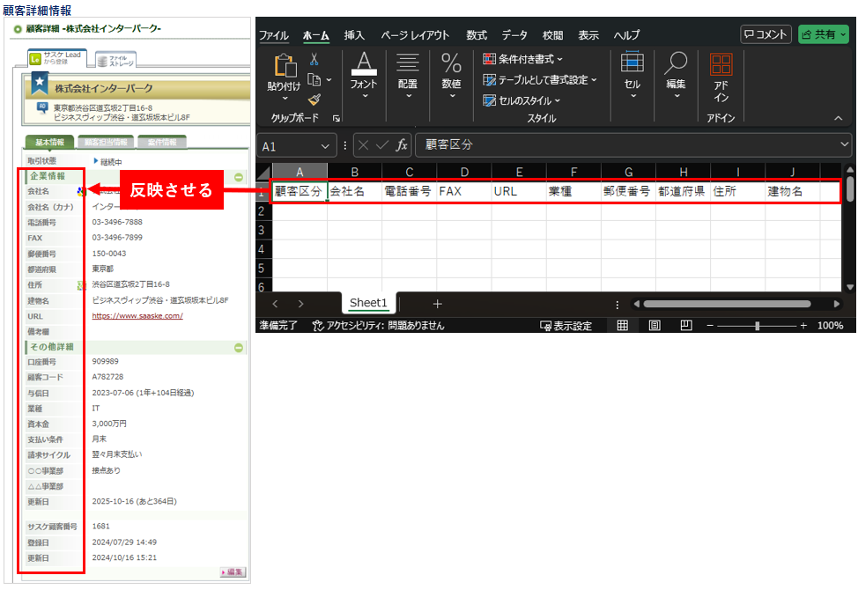Open the 条件付き書式 dropdown
Viewport: 858px width, 590px height.
522,59
